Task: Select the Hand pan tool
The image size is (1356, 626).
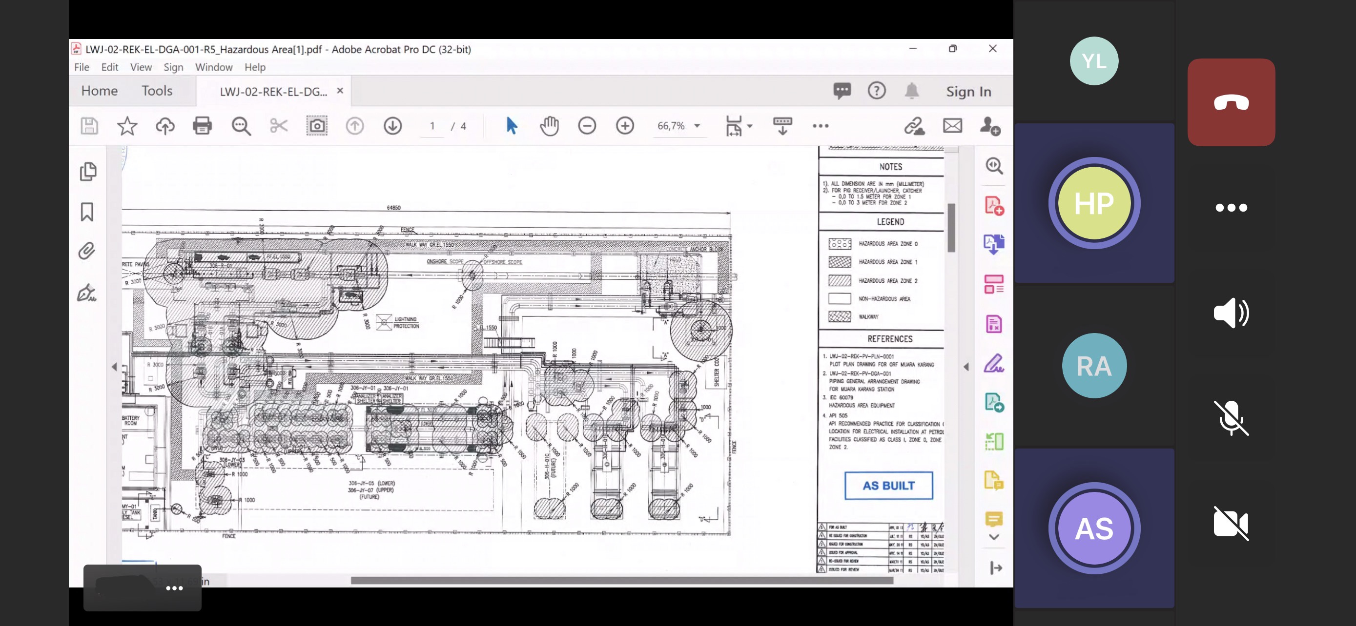Action: coord(549,126)
